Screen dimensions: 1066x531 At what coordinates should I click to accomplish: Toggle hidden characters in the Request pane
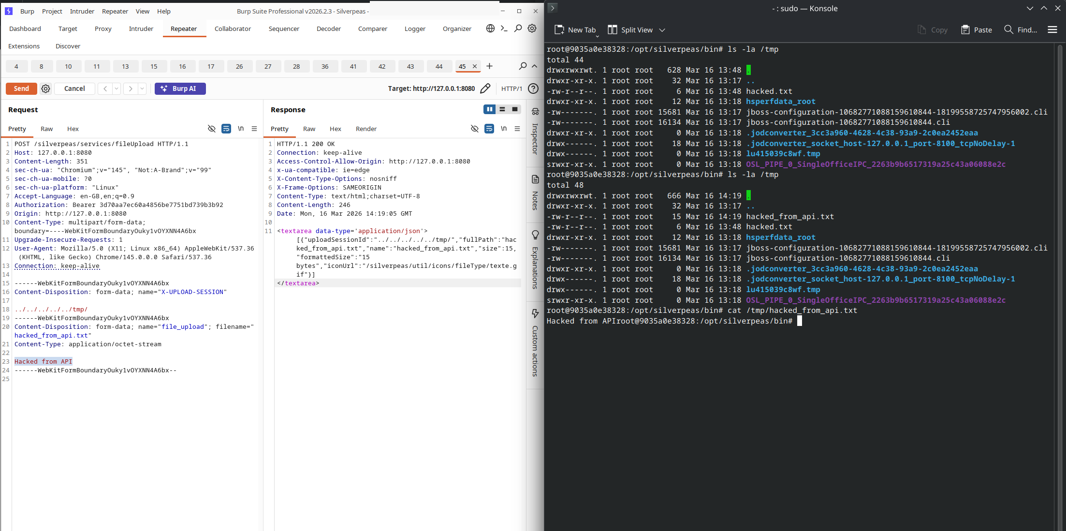click(x=212, y=129)
